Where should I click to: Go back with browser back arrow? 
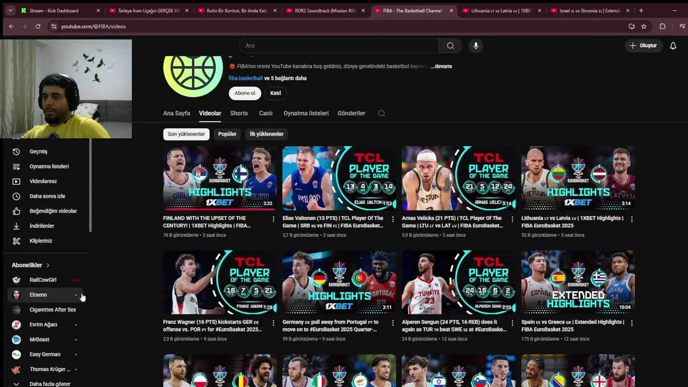point(11,26)
